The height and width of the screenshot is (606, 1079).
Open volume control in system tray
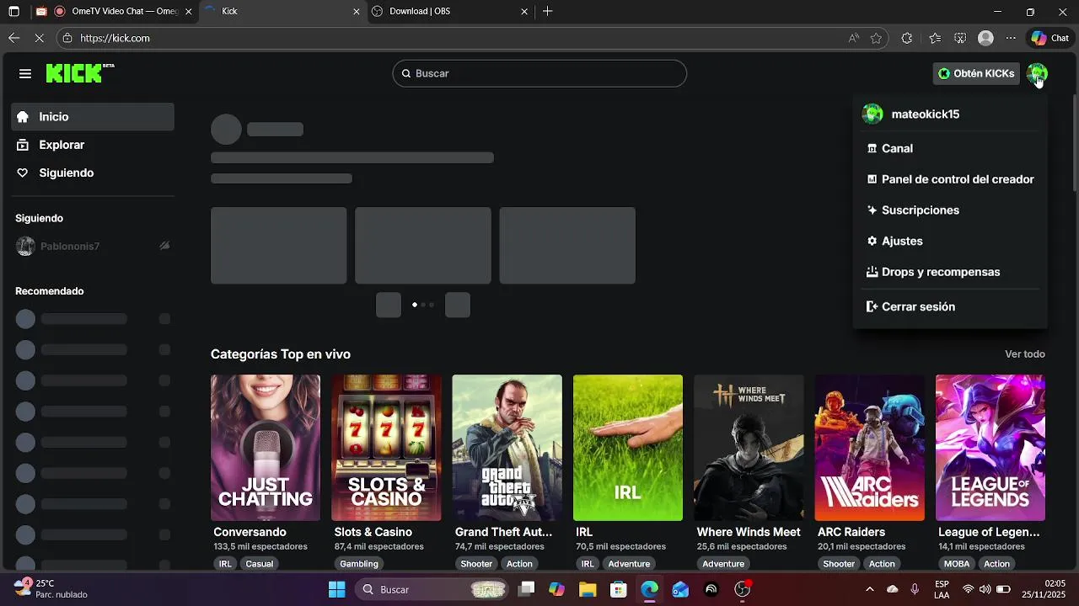[x=985, y=589]
